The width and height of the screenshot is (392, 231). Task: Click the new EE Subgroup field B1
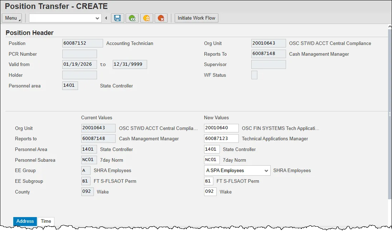[208, 181]
